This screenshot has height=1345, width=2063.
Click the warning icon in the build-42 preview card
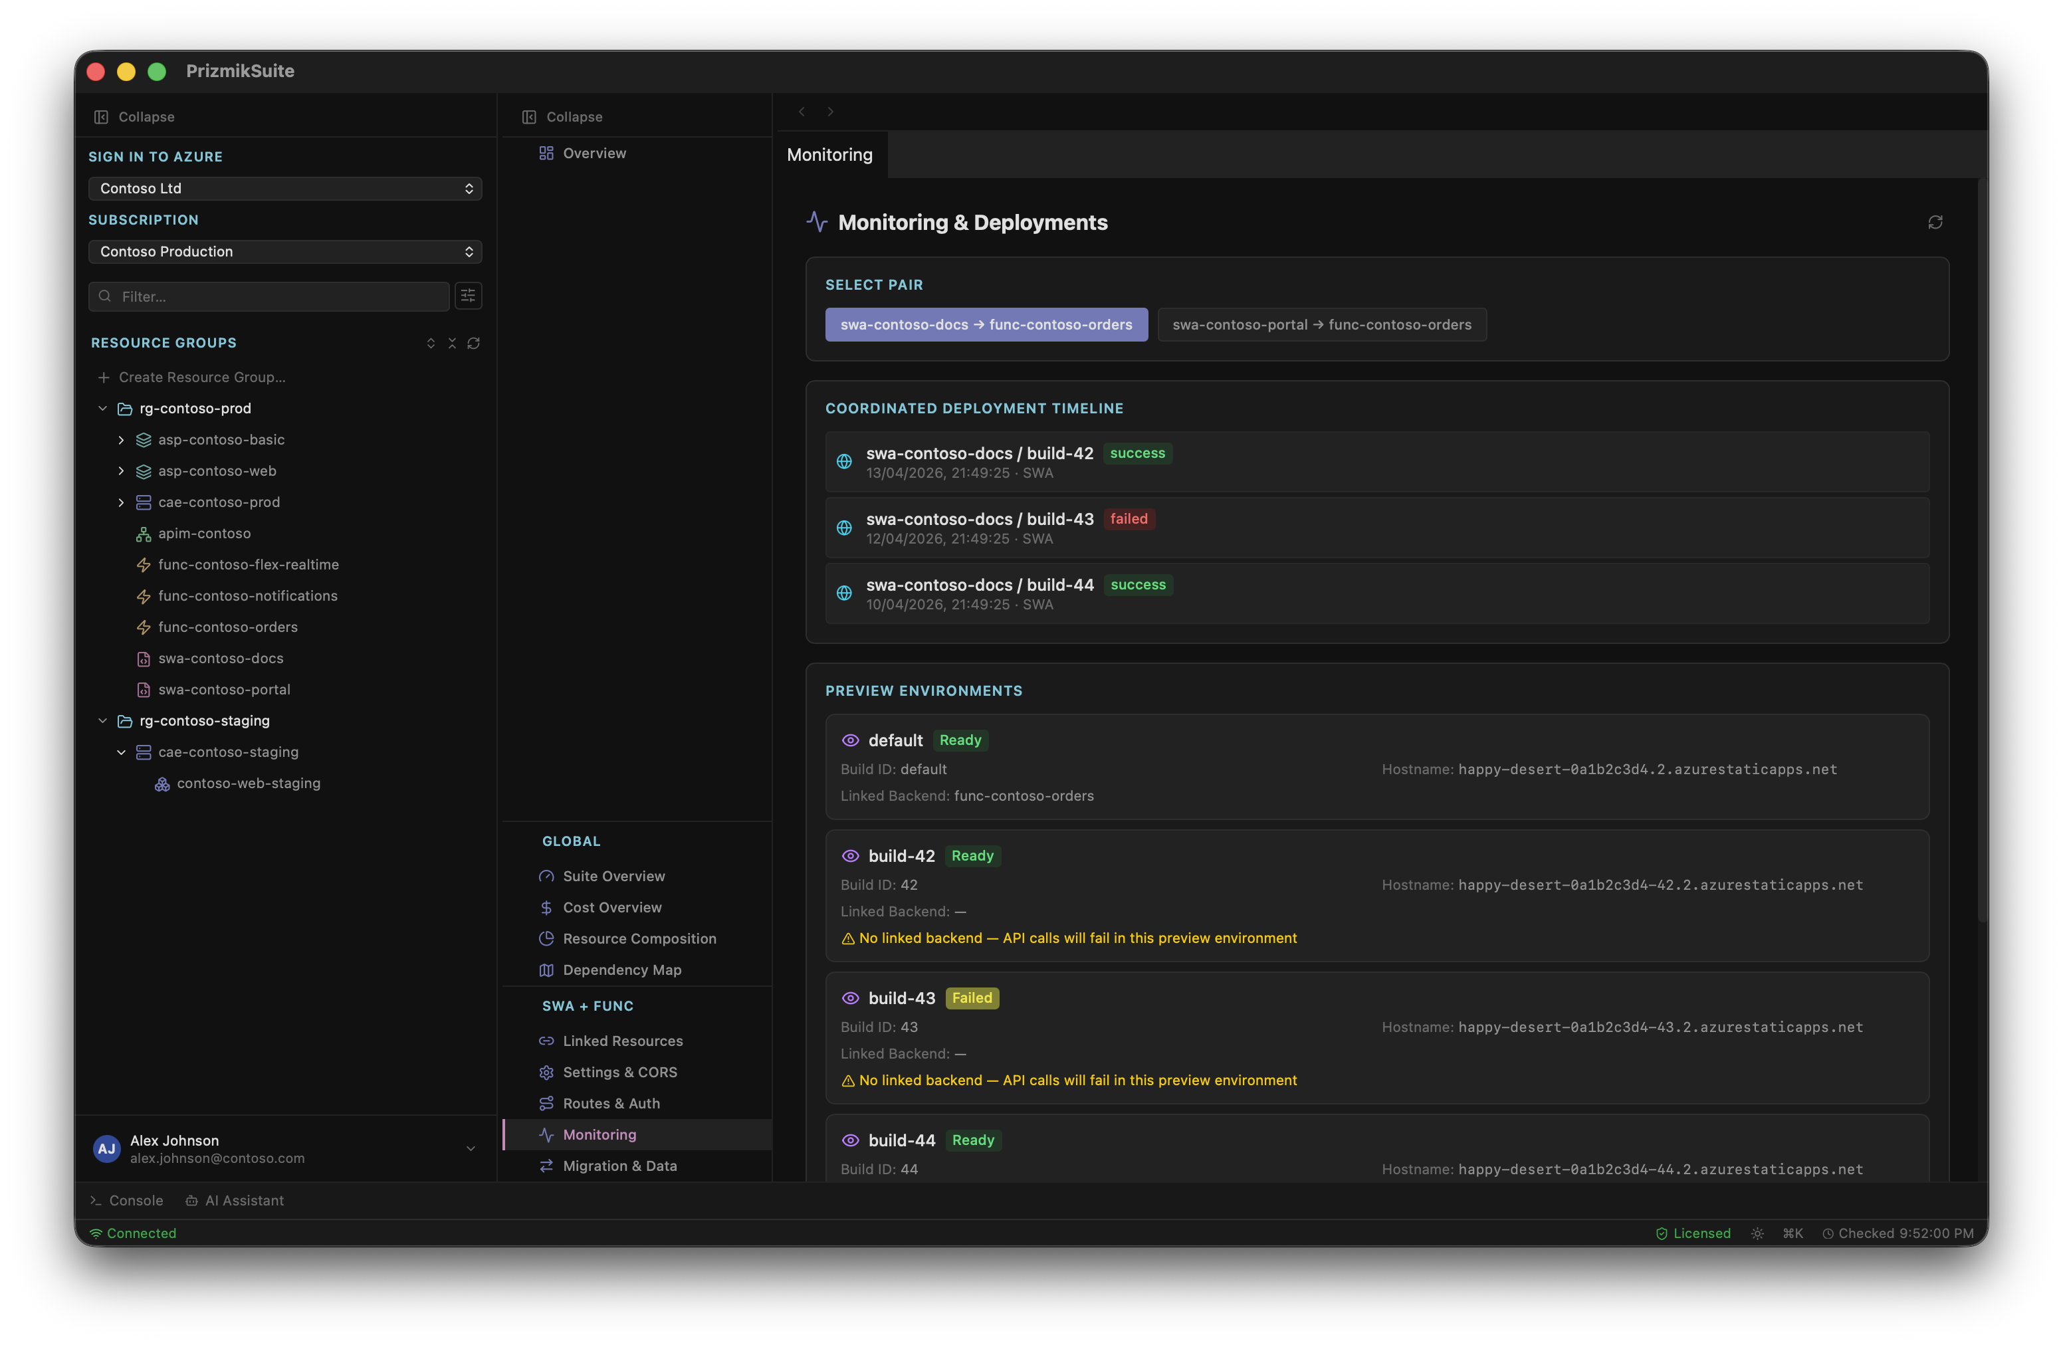point(848,938)
